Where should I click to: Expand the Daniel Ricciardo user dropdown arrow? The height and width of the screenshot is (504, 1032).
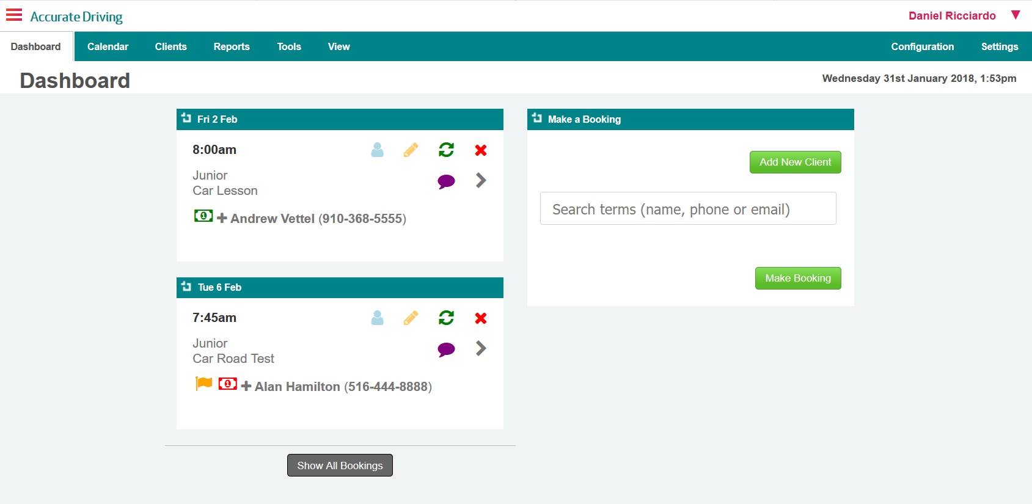[x=1016, y=15]
